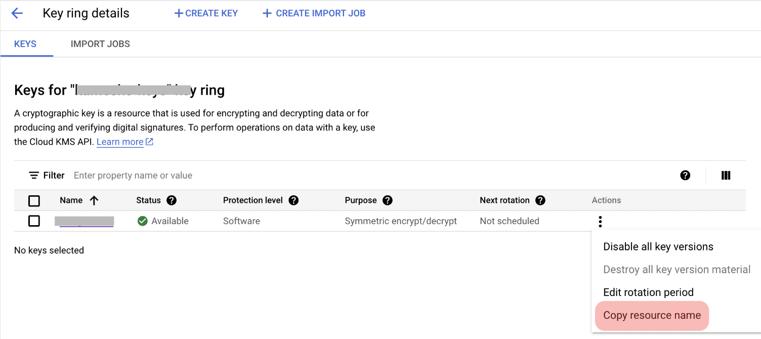Choose Disable all key versions
The image size is (761, 339).
click(x=658, y=246)
